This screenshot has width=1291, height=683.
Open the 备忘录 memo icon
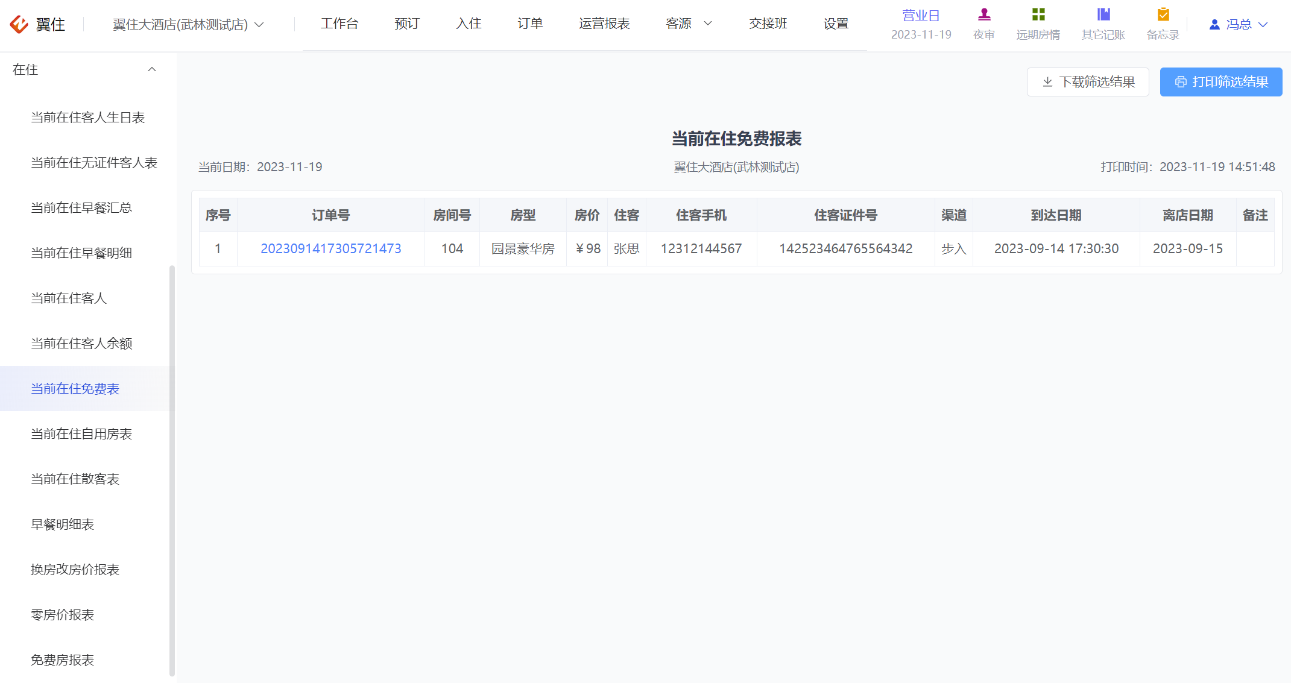(x=1163, y=14)
